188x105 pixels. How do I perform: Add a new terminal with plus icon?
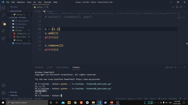pos(175,67)
